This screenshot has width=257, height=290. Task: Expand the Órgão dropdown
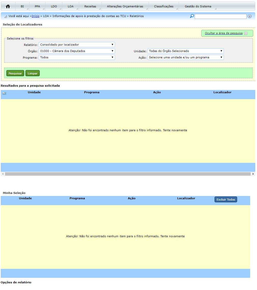[77, 51]
